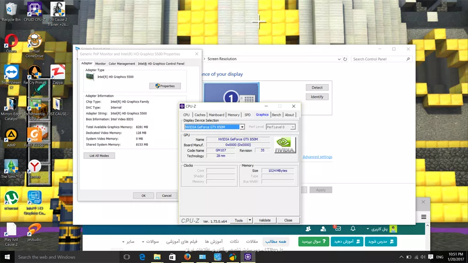Select the Virtual CloneDrive desktop icon
The width and height of the screenshot is (468, 263).
[x=34, y=46]
